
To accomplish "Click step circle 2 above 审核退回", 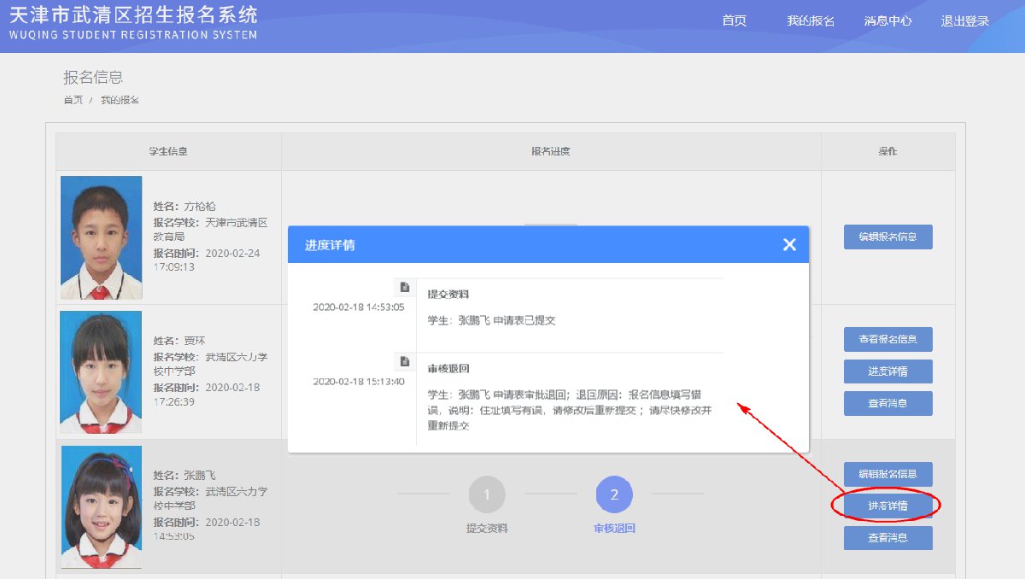I will click(614, 494).
